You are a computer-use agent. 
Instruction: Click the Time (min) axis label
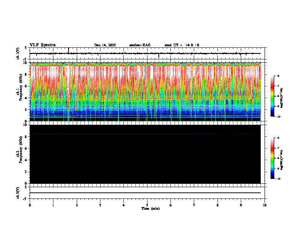[151, 209]
